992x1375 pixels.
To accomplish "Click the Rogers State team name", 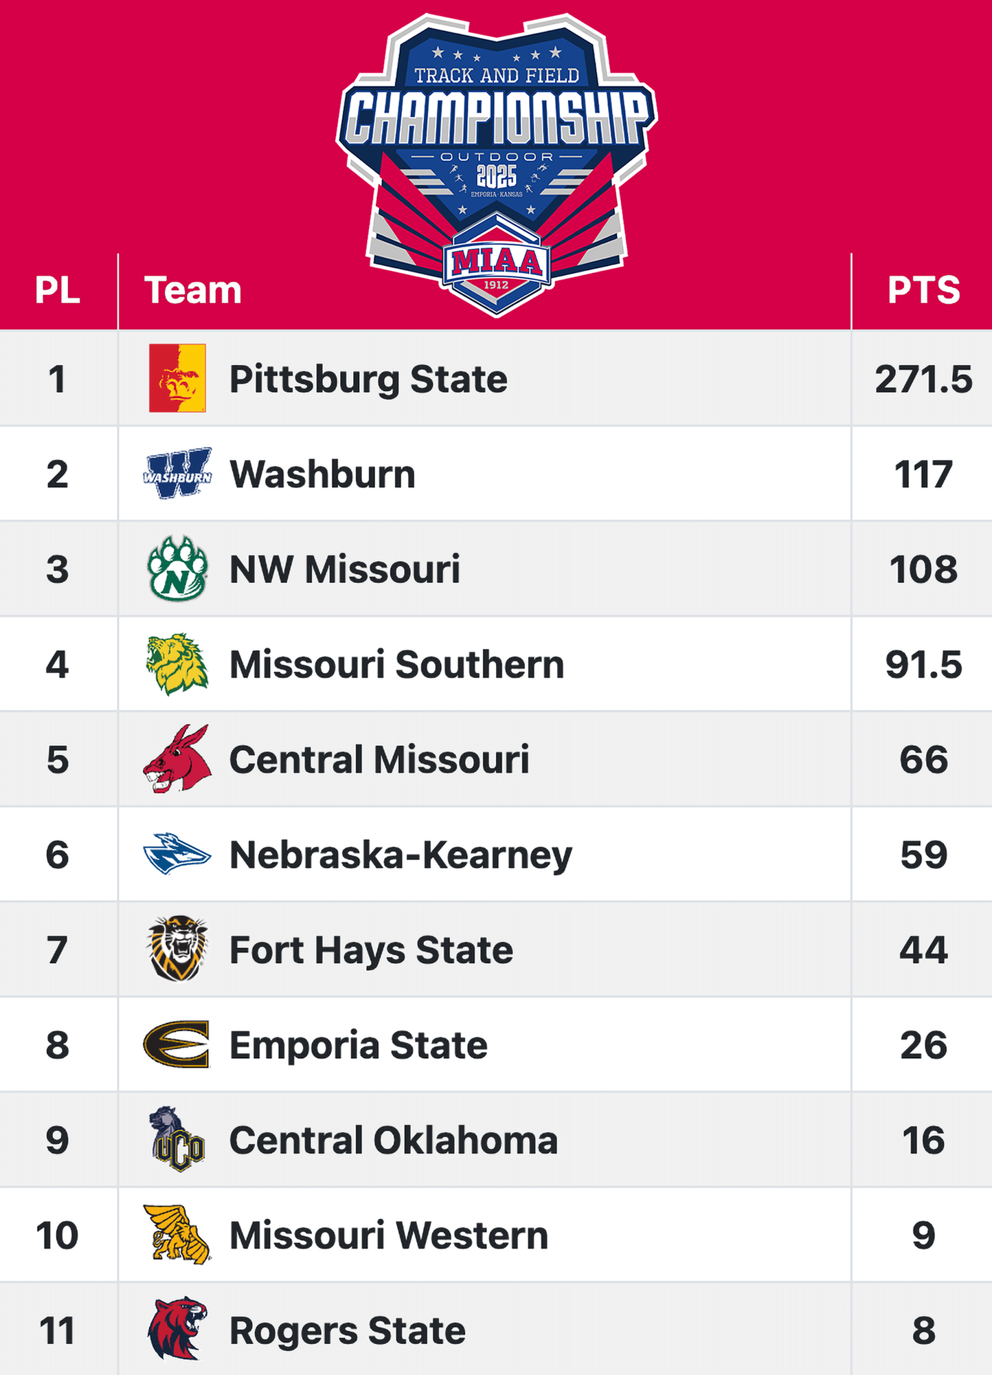I will 347,1331.
